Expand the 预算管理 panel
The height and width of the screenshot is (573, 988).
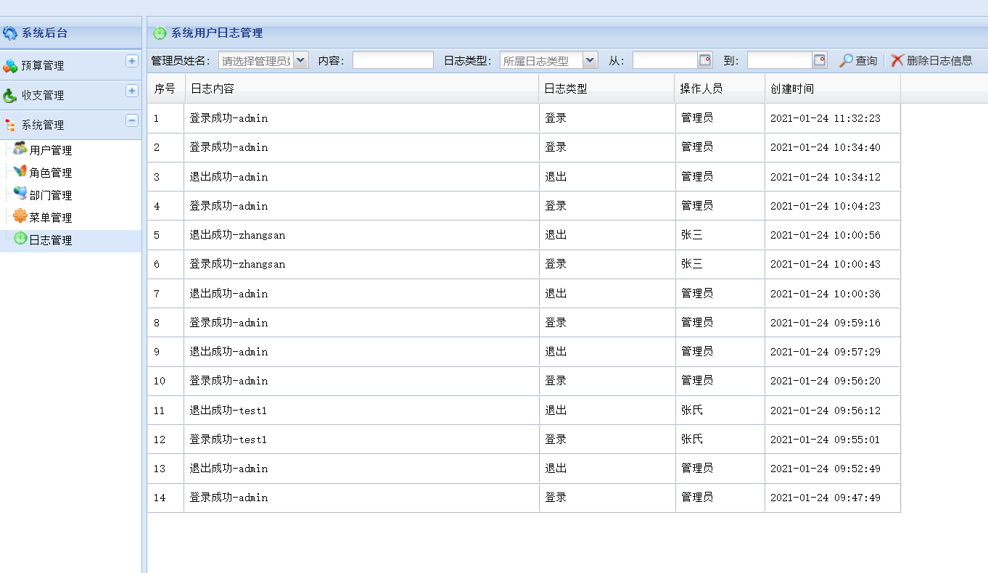point(132,61)
